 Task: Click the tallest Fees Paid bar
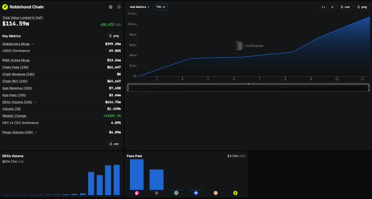137,174
